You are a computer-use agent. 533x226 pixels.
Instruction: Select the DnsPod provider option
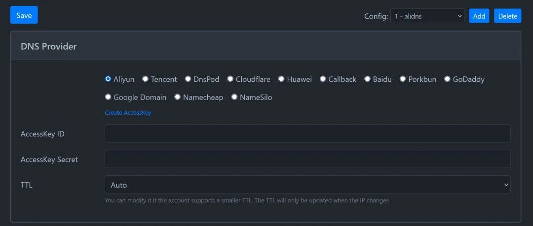click(x=188, y=79)
